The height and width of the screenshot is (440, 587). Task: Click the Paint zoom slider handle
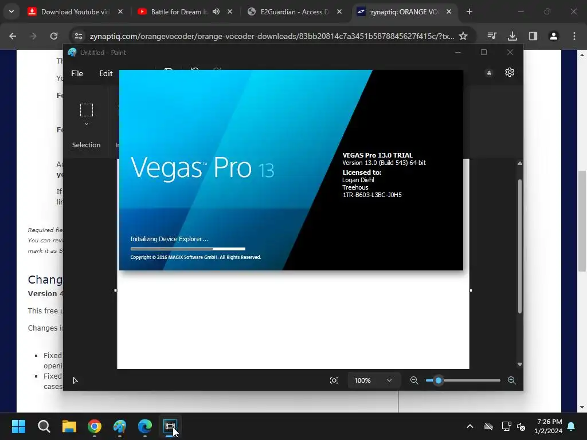(439, 380)
